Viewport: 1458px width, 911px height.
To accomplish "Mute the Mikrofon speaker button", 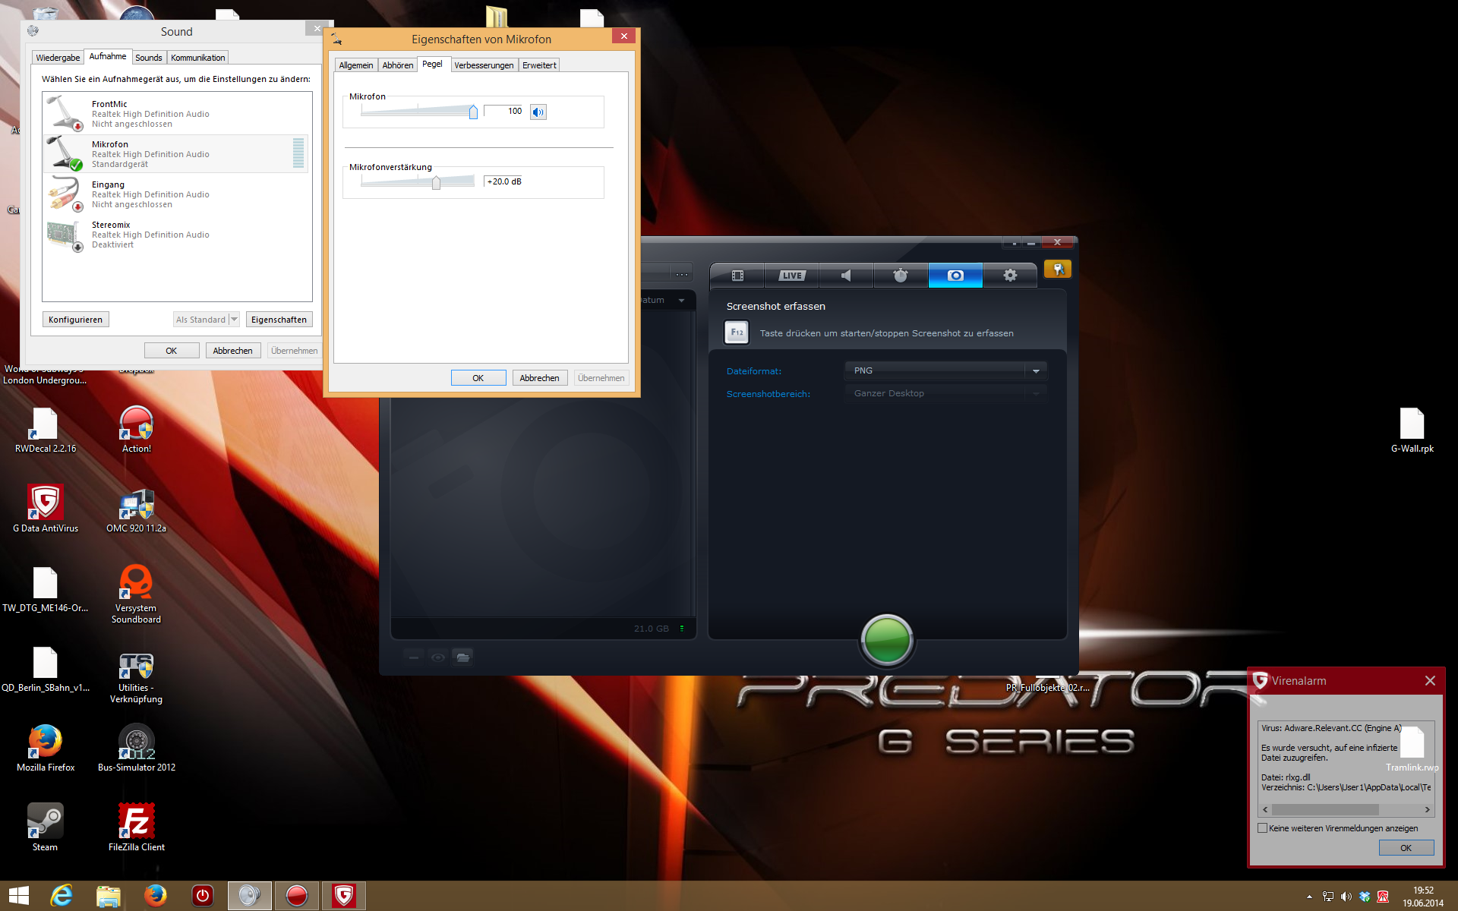I will [x=538, y=112].
